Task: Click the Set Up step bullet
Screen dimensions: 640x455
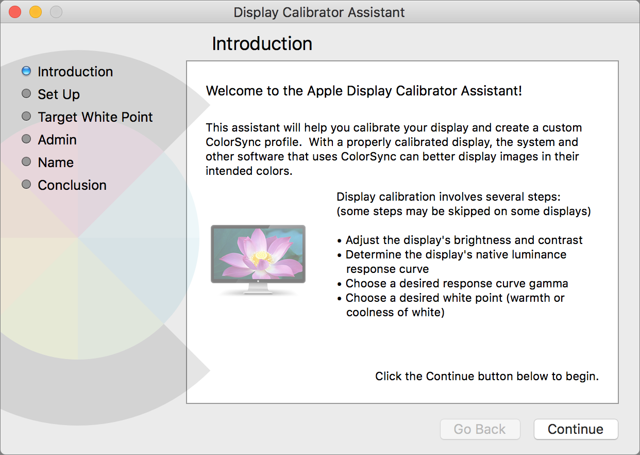Action: click(x=26, y=94)
